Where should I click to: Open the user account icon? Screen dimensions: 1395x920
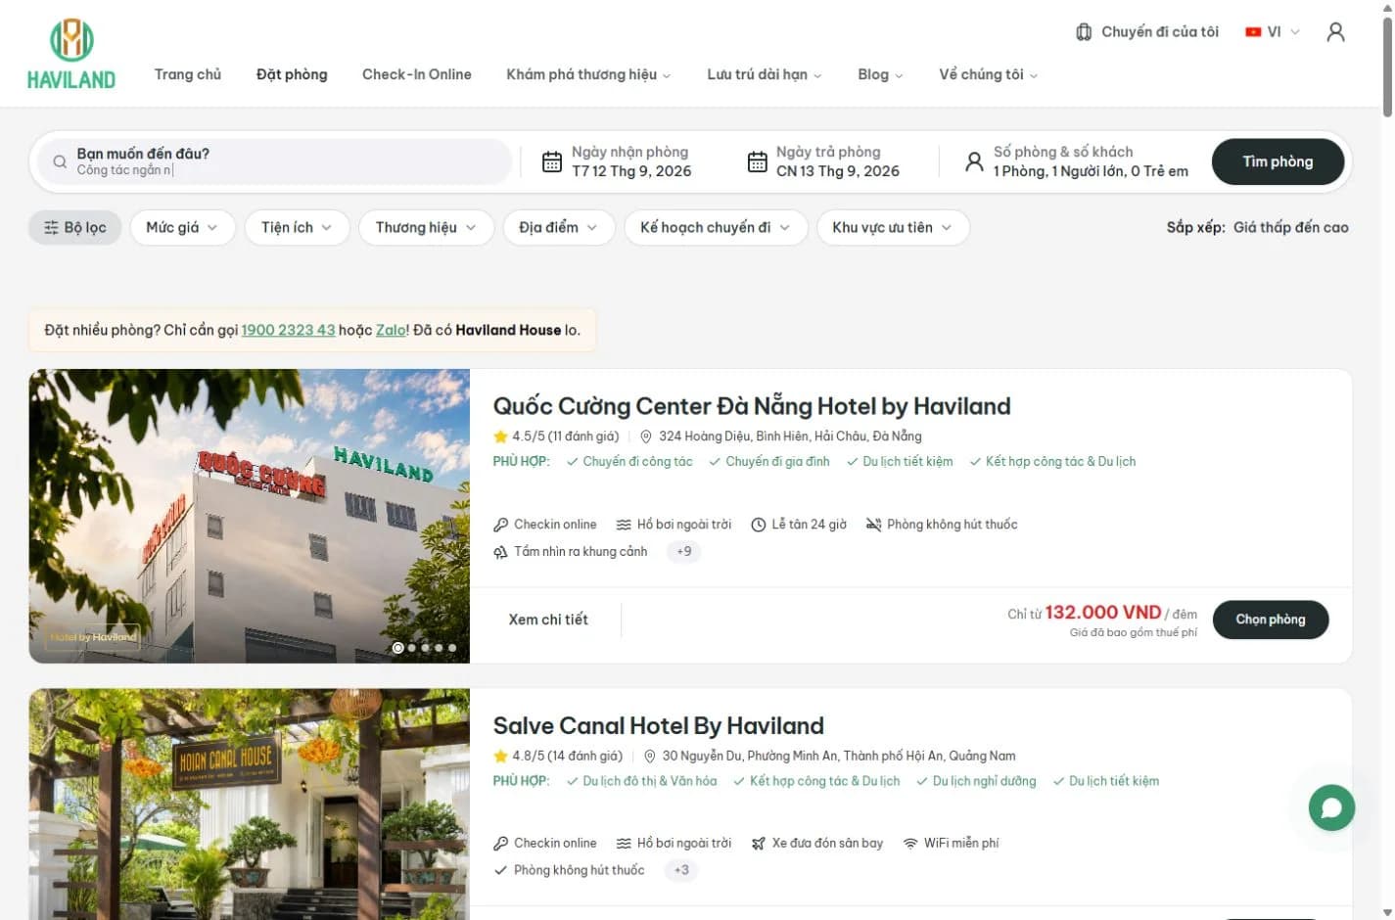pos(1335,32)
